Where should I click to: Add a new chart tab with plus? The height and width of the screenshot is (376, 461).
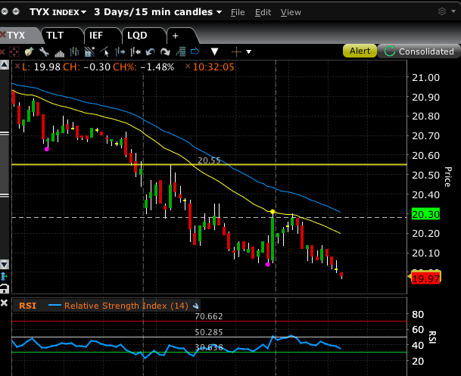click(x=176, y=36)
